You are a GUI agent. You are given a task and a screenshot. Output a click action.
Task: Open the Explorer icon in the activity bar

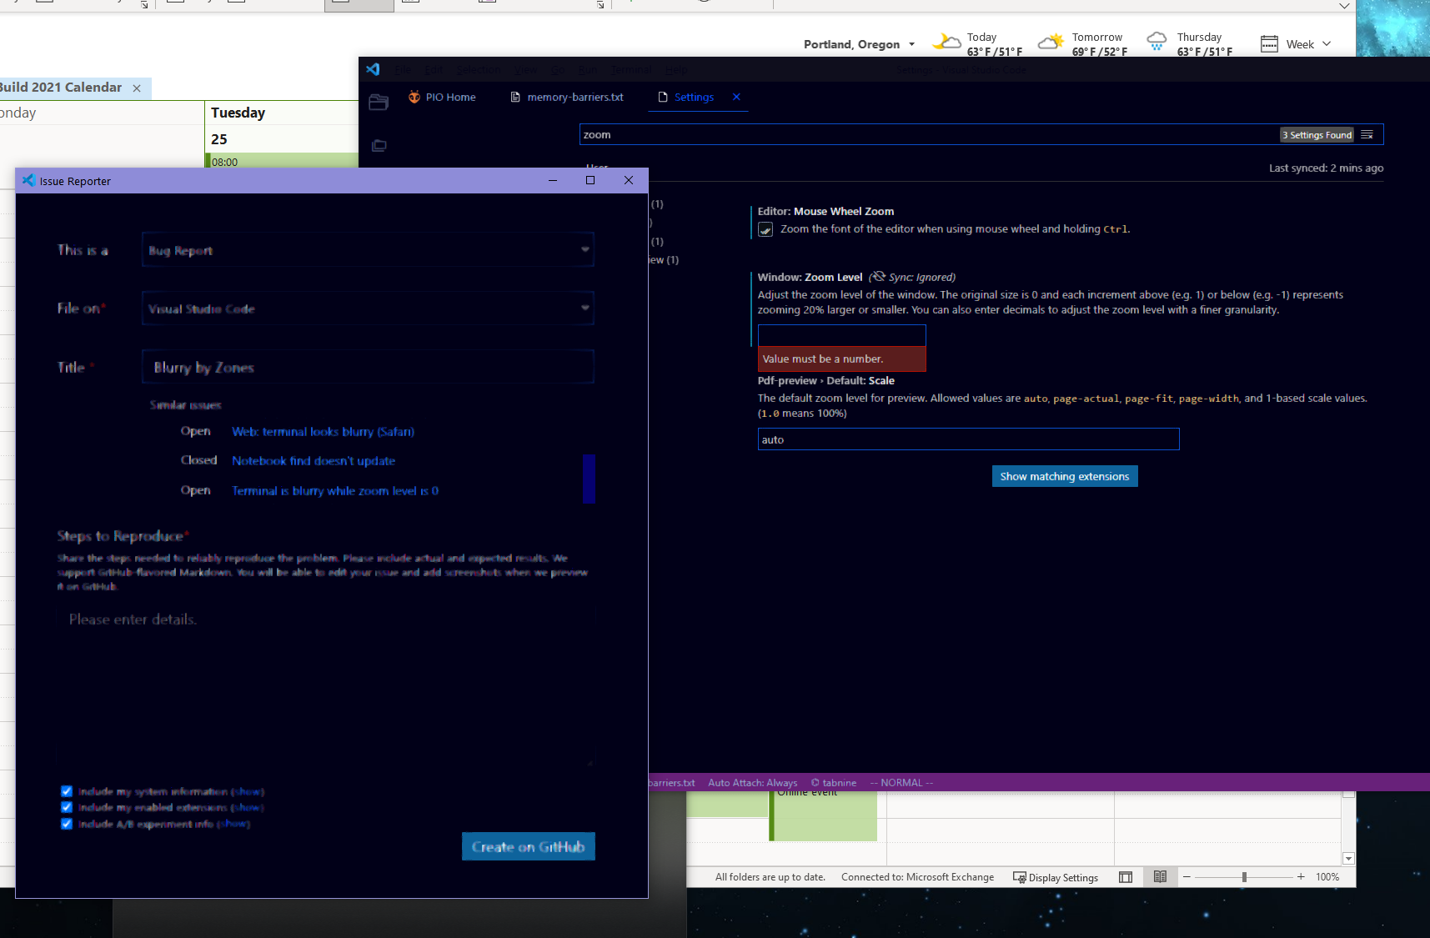(x=379, y=102)
